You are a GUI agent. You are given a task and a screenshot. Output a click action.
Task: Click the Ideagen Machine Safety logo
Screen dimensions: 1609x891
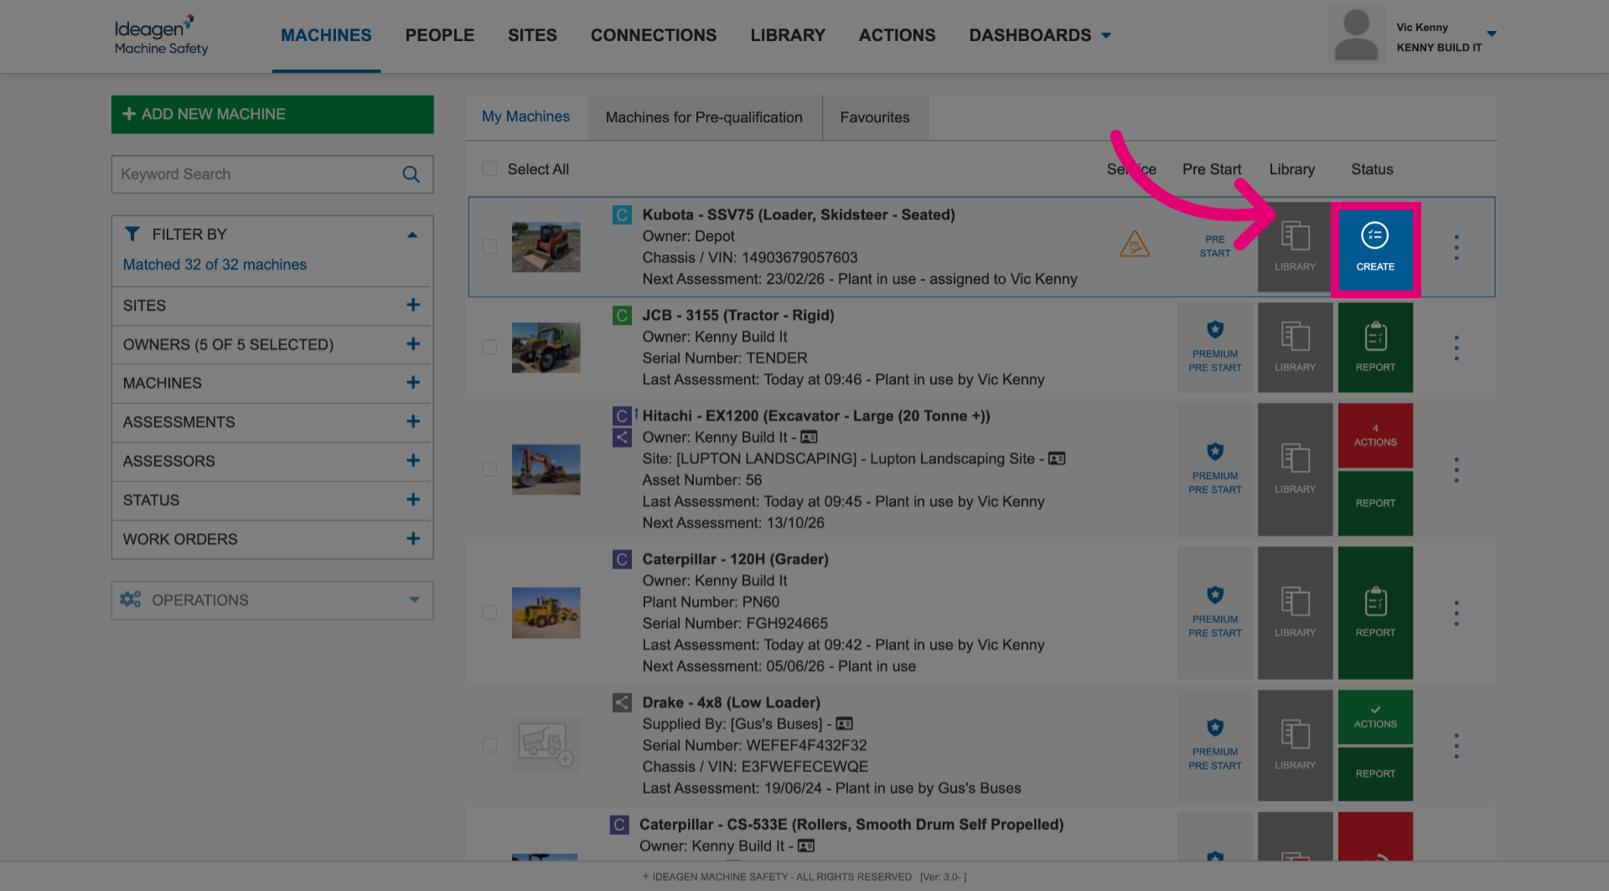coord(161,35)
